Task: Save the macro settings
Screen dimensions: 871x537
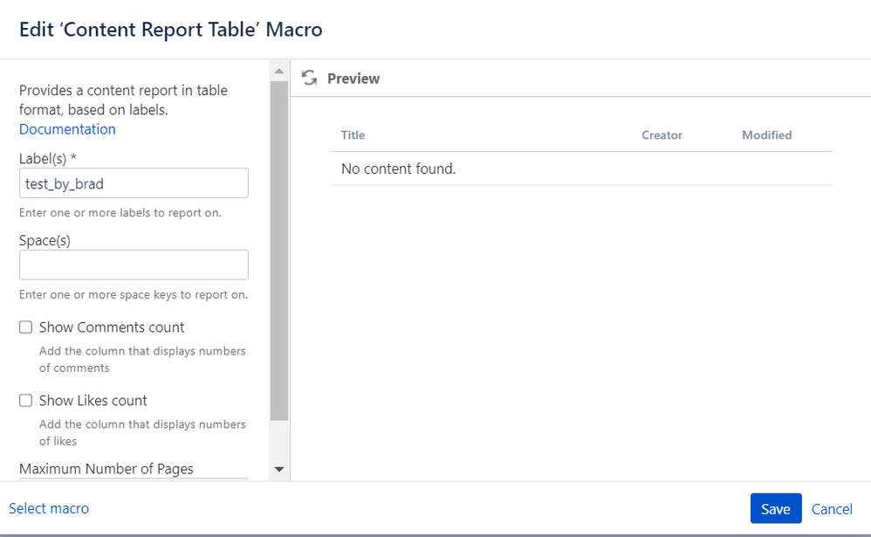Action: click(776, 508)
